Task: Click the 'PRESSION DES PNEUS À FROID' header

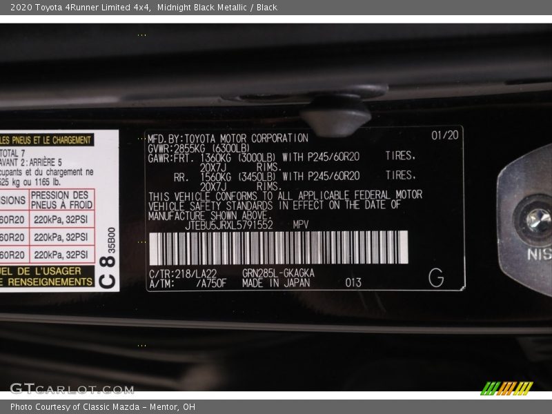Action: [62, 200]
